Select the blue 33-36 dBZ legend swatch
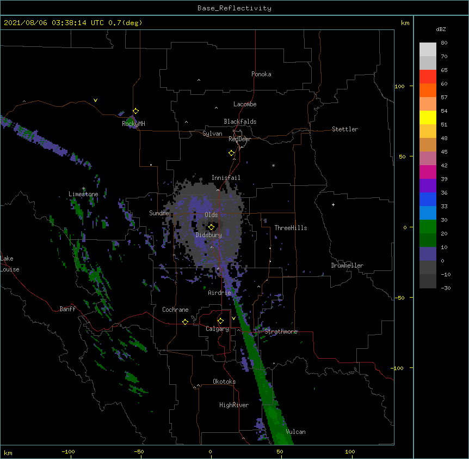Image resolution: width=469 pixels, height=459 pixels. [428, 199]
